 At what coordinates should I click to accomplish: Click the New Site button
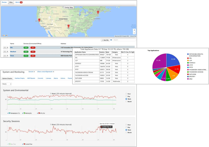(105, 40)
